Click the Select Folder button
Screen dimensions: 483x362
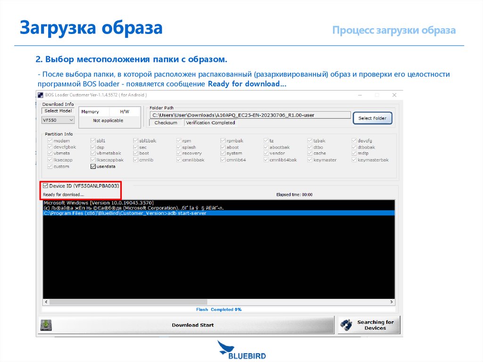[373, 118]
